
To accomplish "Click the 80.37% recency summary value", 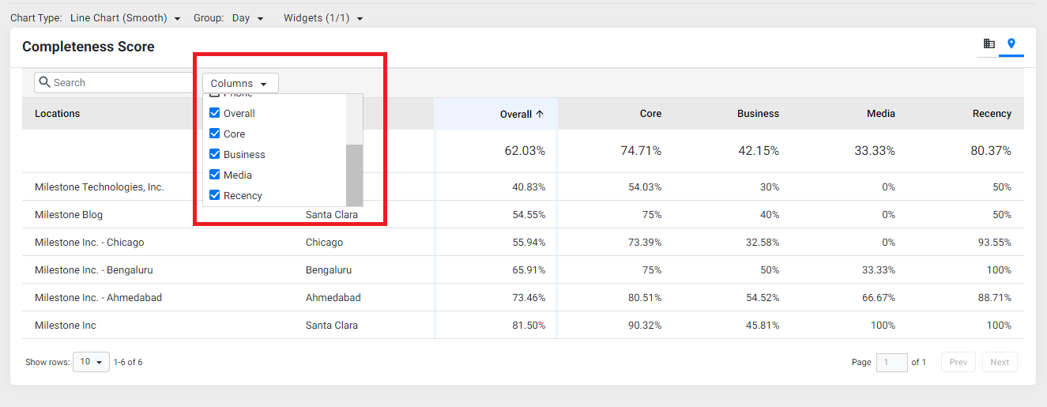I will click(x=991, y=151).
